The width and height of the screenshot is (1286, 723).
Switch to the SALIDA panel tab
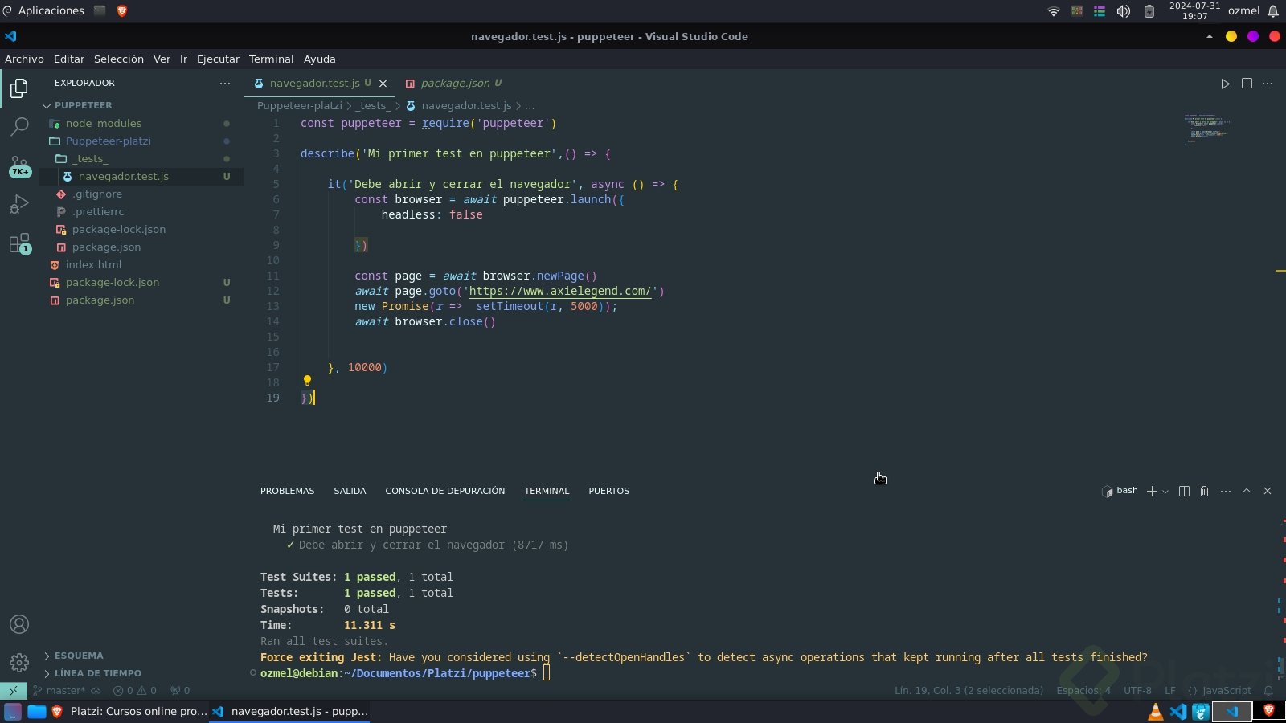click(x=350, y=491)
